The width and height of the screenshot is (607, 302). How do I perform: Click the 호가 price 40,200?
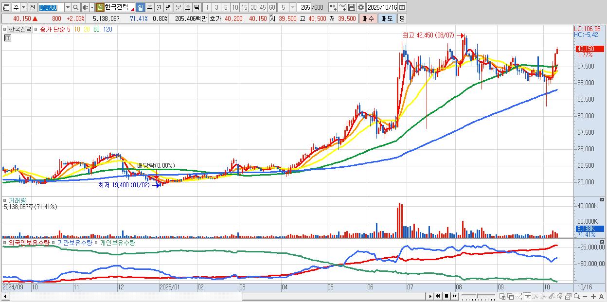[233, 18]
